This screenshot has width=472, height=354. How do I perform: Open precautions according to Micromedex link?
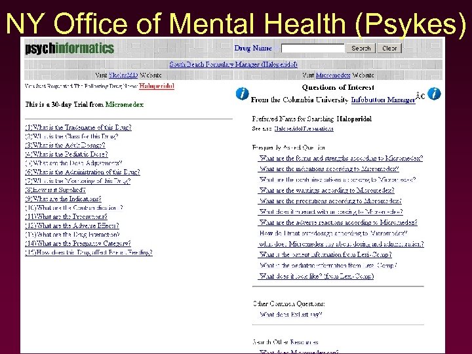tap(330, 201)
